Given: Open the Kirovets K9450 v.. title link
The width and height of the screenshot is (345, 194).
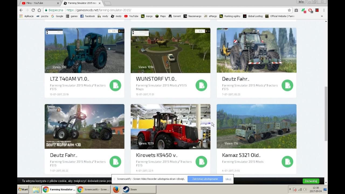Looking at the screenshot, I should pos(157,155).
